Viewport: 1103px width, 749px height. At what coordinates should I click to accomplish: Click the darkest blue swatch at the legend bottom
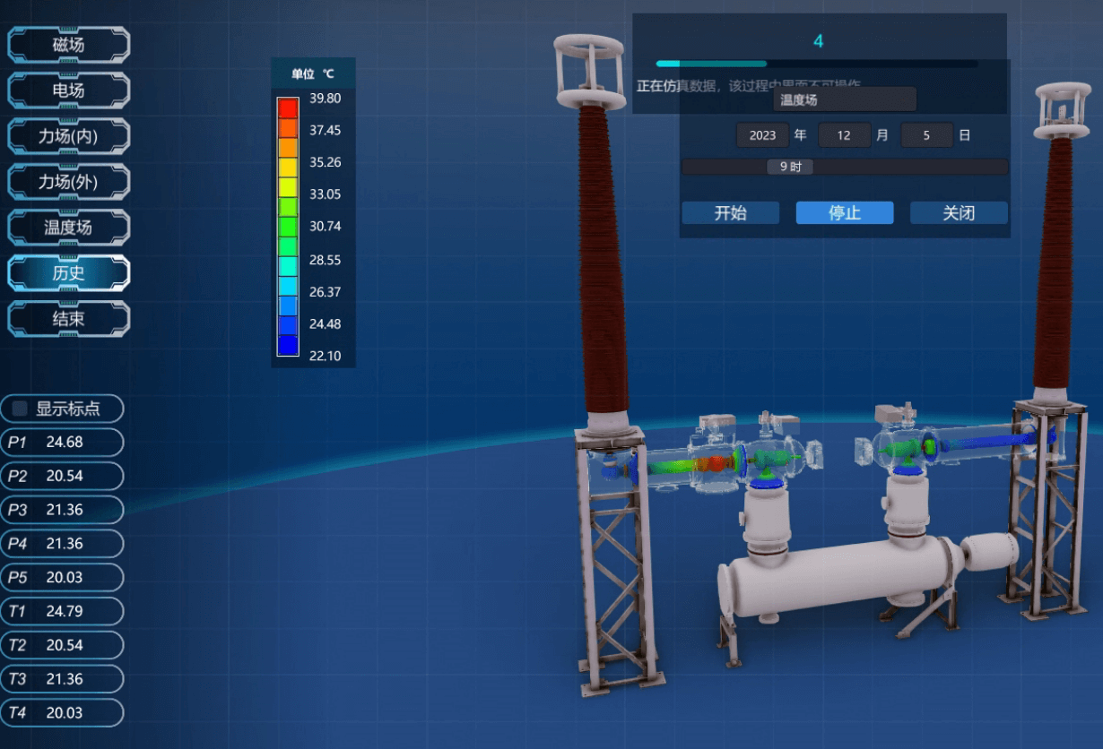click(288, 345)
